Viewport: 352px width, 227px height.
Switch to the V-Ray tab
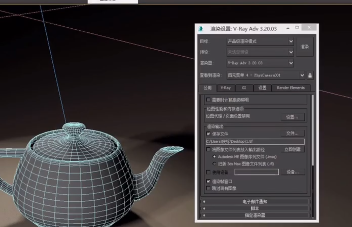click(x=225, y=88)
